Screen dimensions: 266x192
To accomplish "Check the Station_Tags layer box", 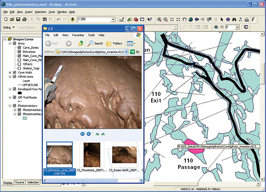I will pos(20,68).
